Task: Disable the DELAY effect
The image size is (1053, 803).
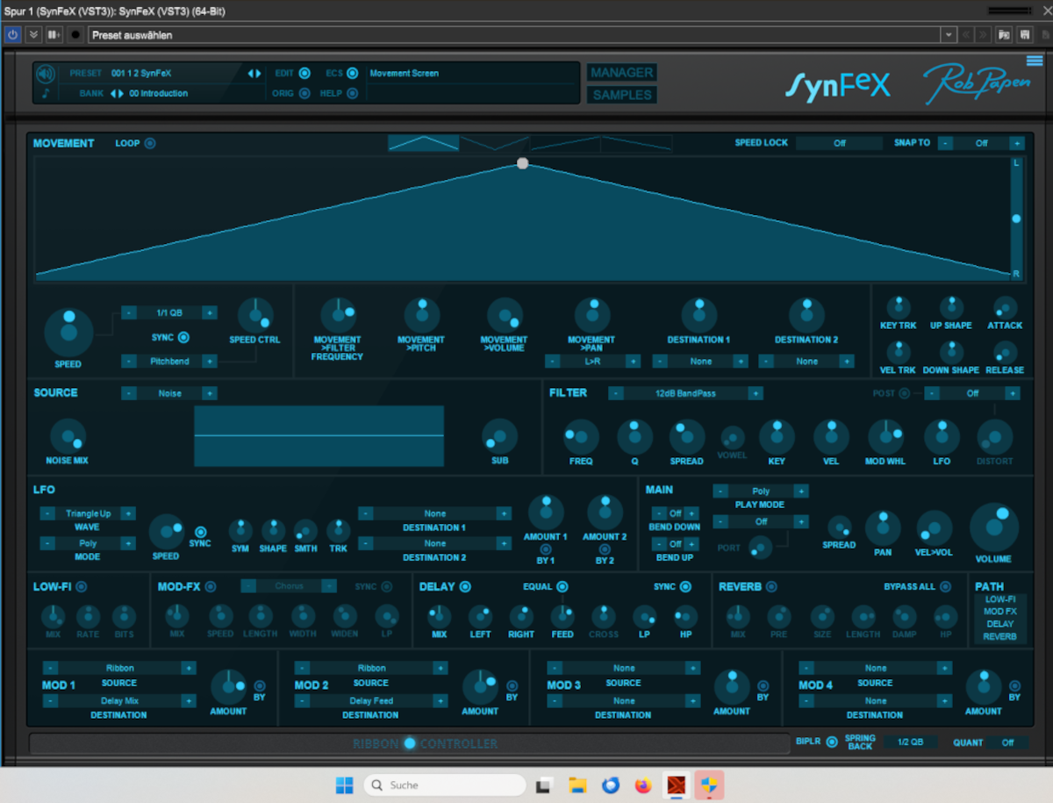Action: tap(466, 586)
